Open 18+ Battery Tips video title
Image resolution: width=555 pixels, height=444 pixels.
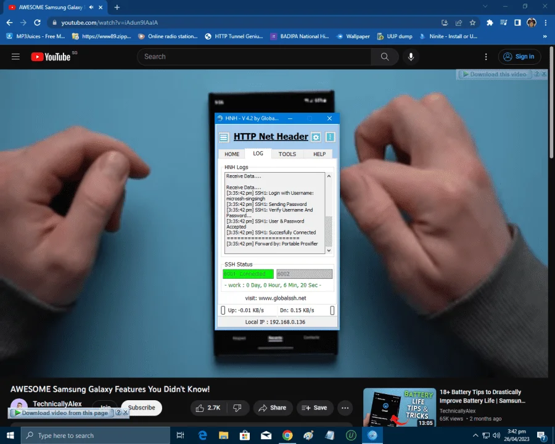[482, 396]
